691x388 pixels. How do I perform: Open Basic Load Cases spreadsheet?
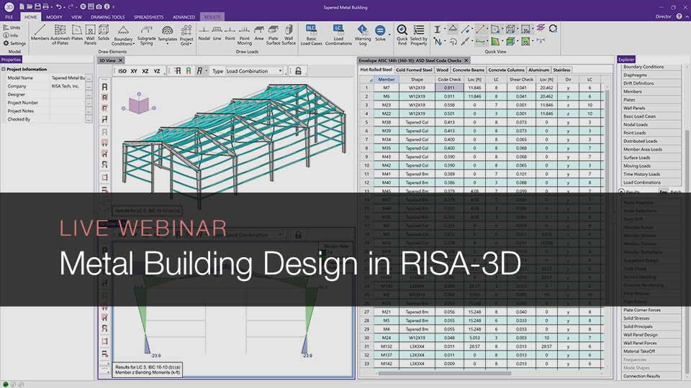click(311, 33)
